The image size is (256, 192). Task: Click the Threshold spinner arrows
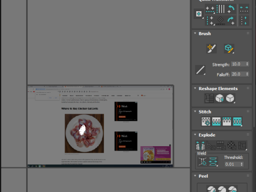pyautogui.click(x=242, y=164)
